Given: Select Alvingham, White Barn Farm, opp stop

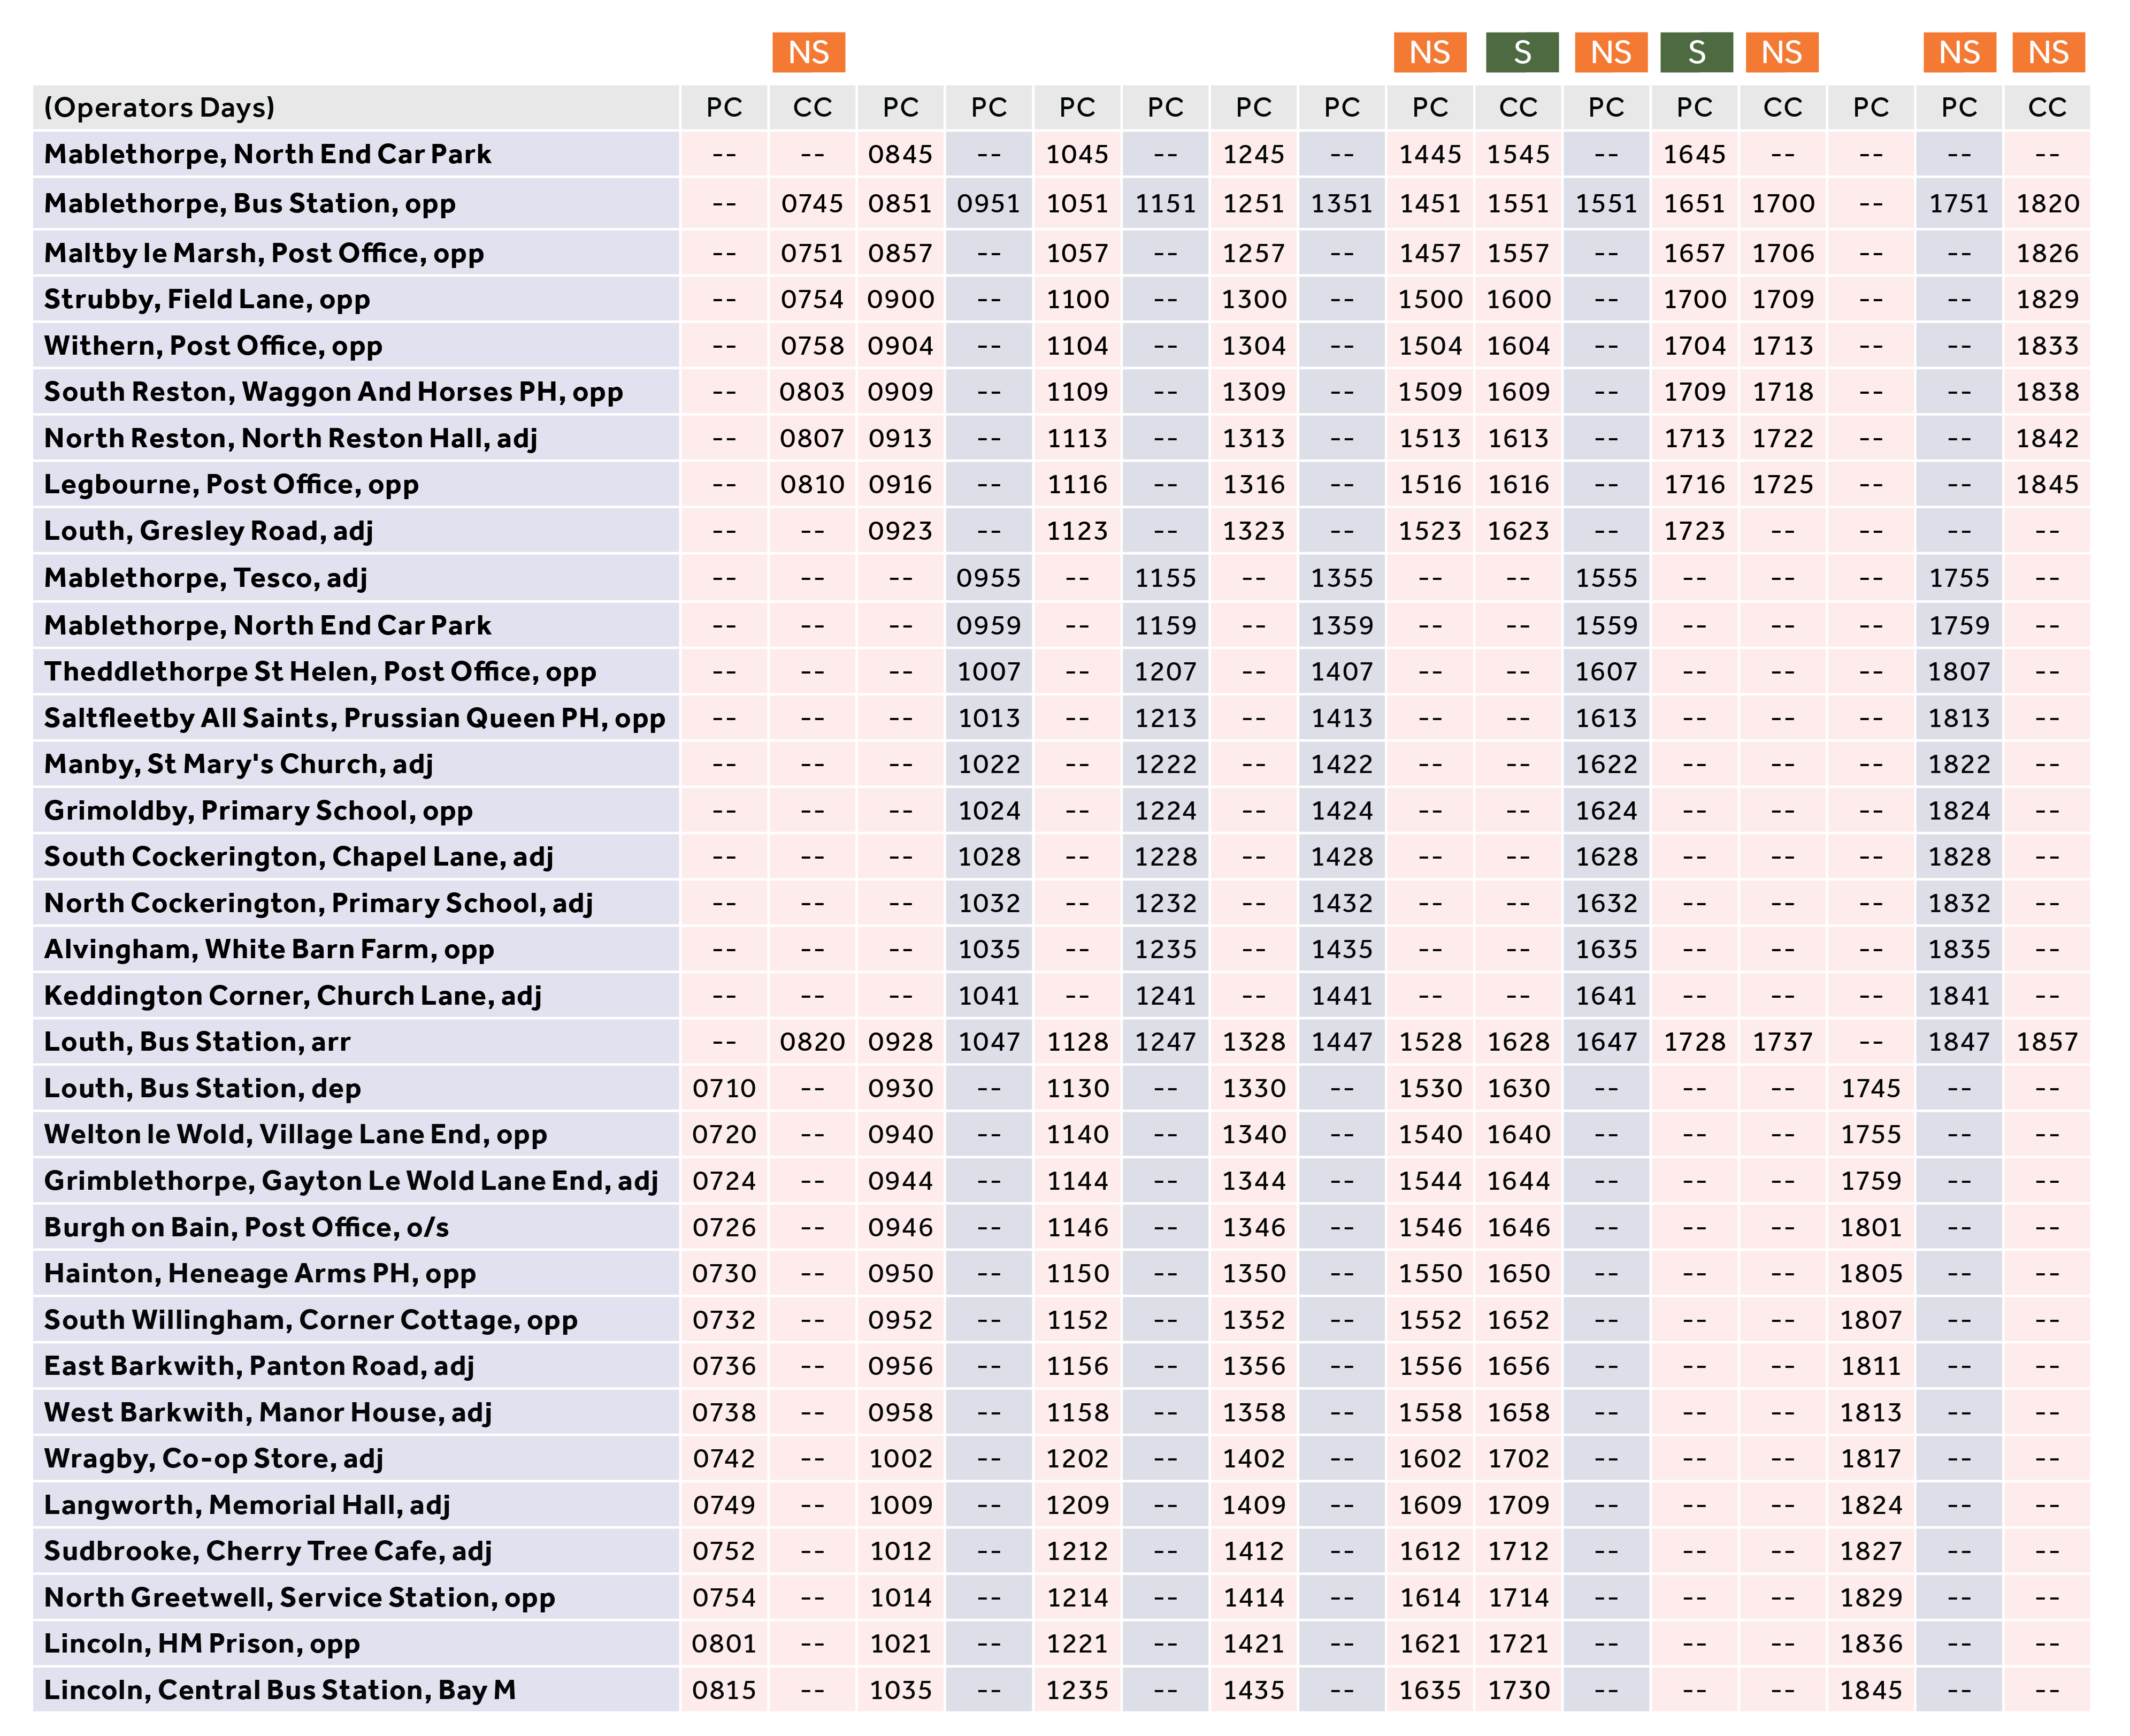Looking at the screenshot, I should coord(269,949).
